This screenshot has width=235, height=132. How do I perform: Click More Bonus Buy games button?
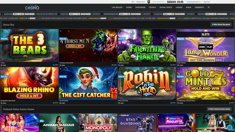[221, 24]
